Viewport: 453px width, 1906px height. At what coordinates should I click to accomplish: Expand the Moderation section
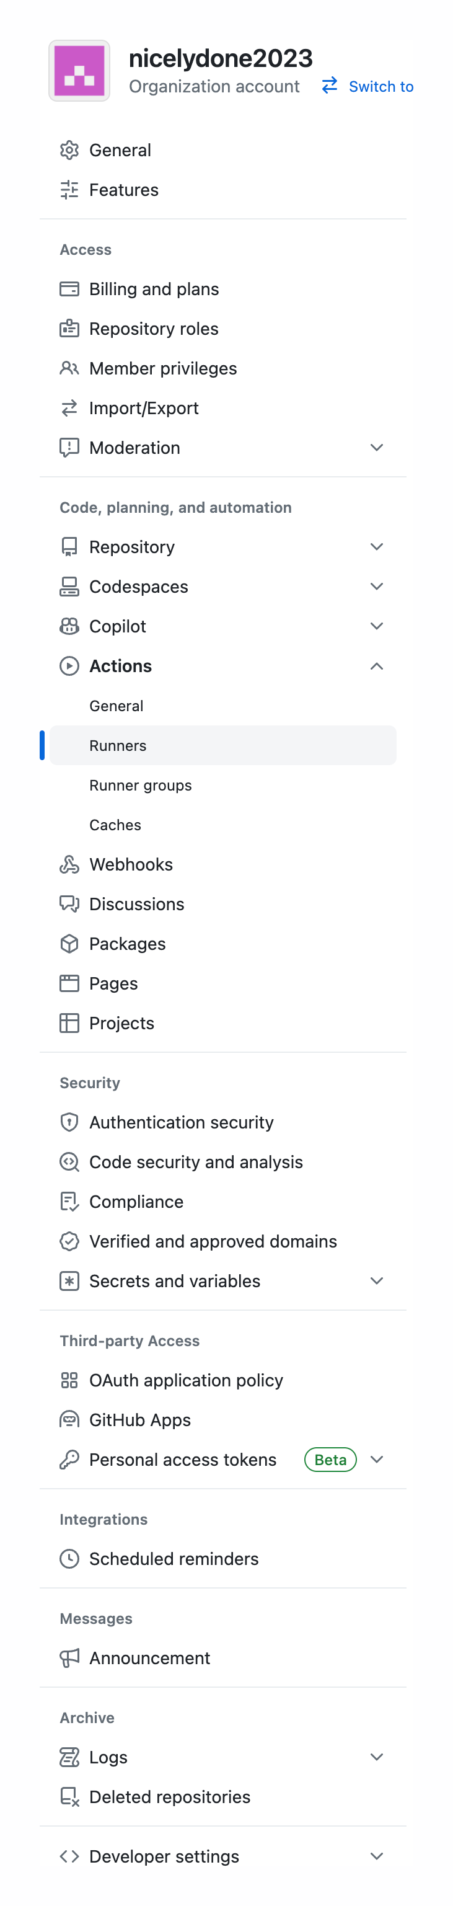[377, 447]
